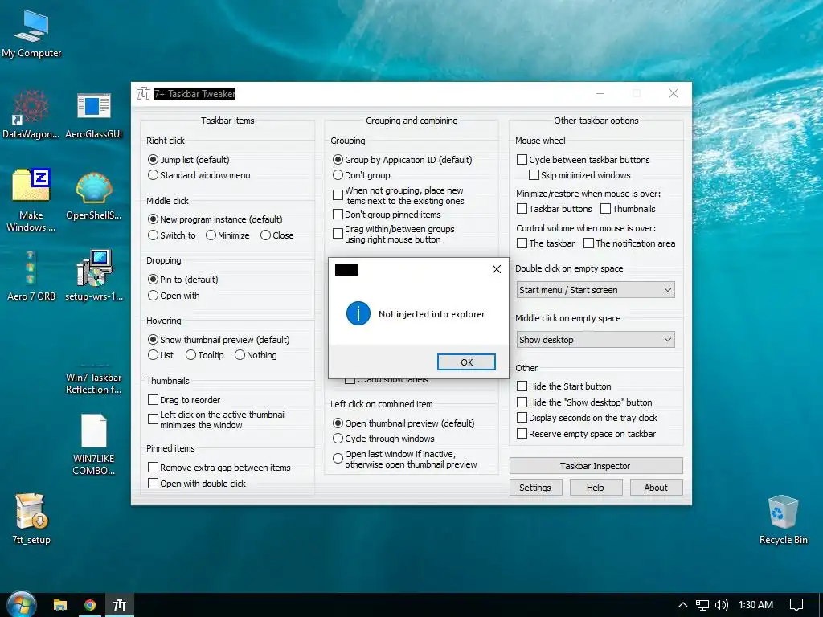
Task: Click the Settings button
Action: click(535, 488)
